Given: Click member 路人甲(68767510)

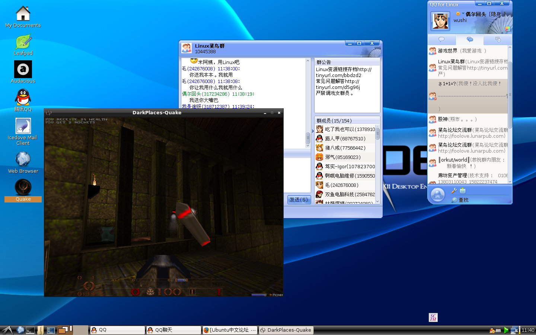Looking at the screenshot, I should (x=345, y=138).
